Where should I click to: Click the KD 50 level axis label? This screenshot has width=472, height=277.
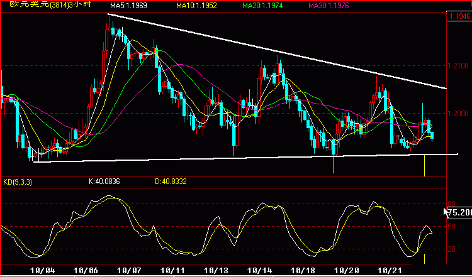pyautogui.click(x=451, y=227)
